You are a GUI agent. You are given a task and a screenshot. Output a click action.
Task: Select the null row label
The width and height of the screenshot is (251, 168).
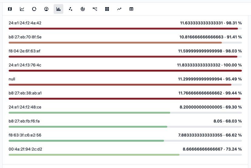[12, 79]
